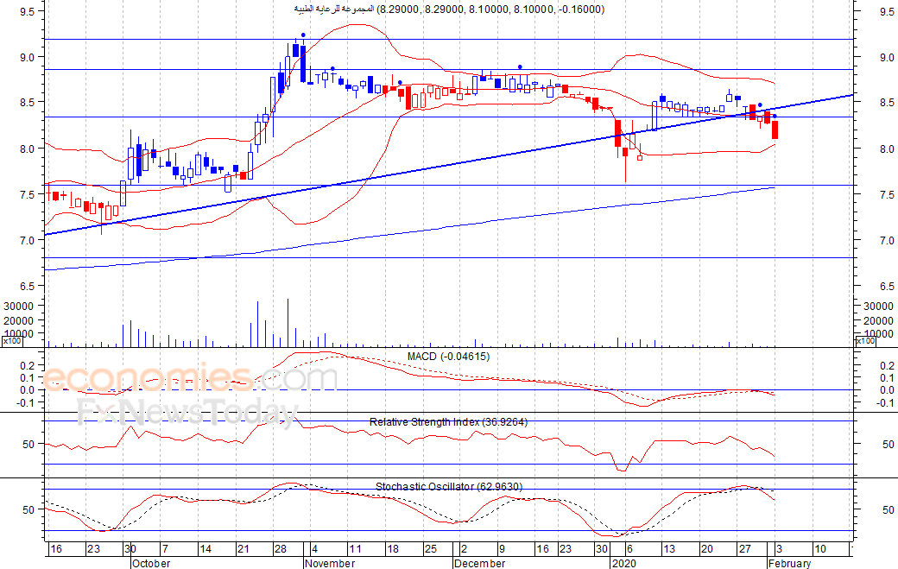Click date label 10 in February

[820, 549]
